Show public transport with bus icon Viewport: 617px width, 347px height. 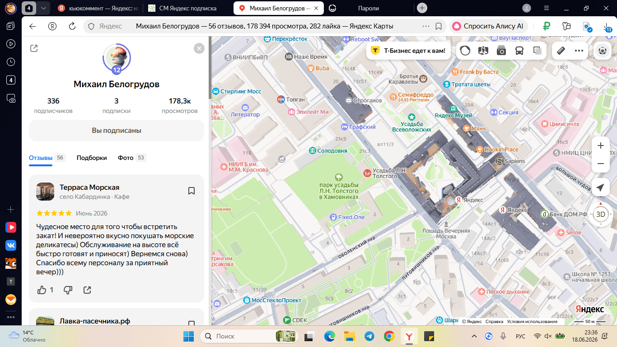click(x=519, y=51)
